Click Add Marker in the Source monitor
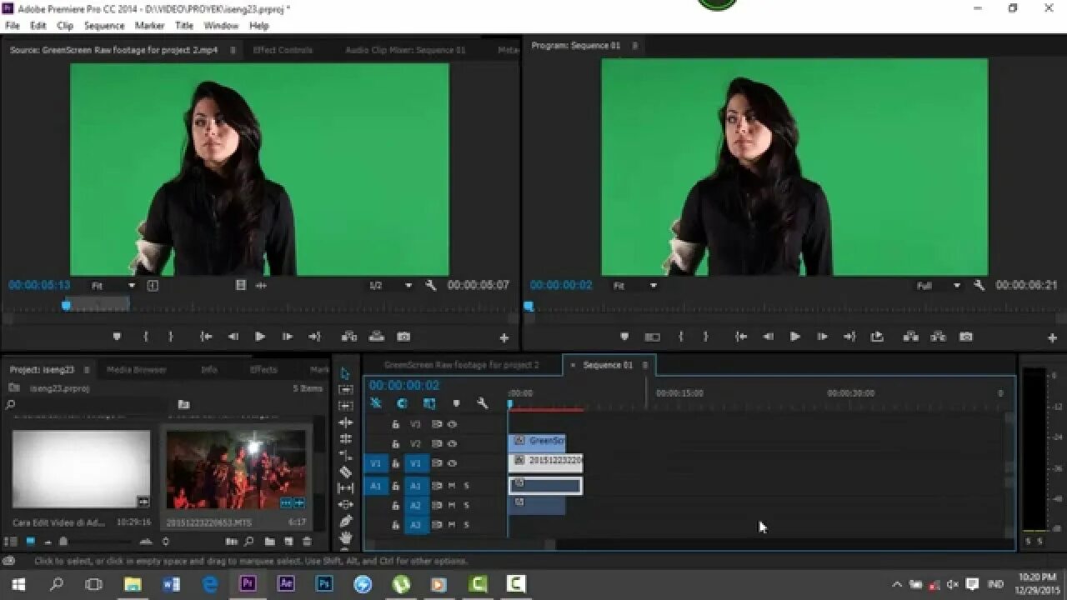This screenshot has height=600, width=1067. 116,336
